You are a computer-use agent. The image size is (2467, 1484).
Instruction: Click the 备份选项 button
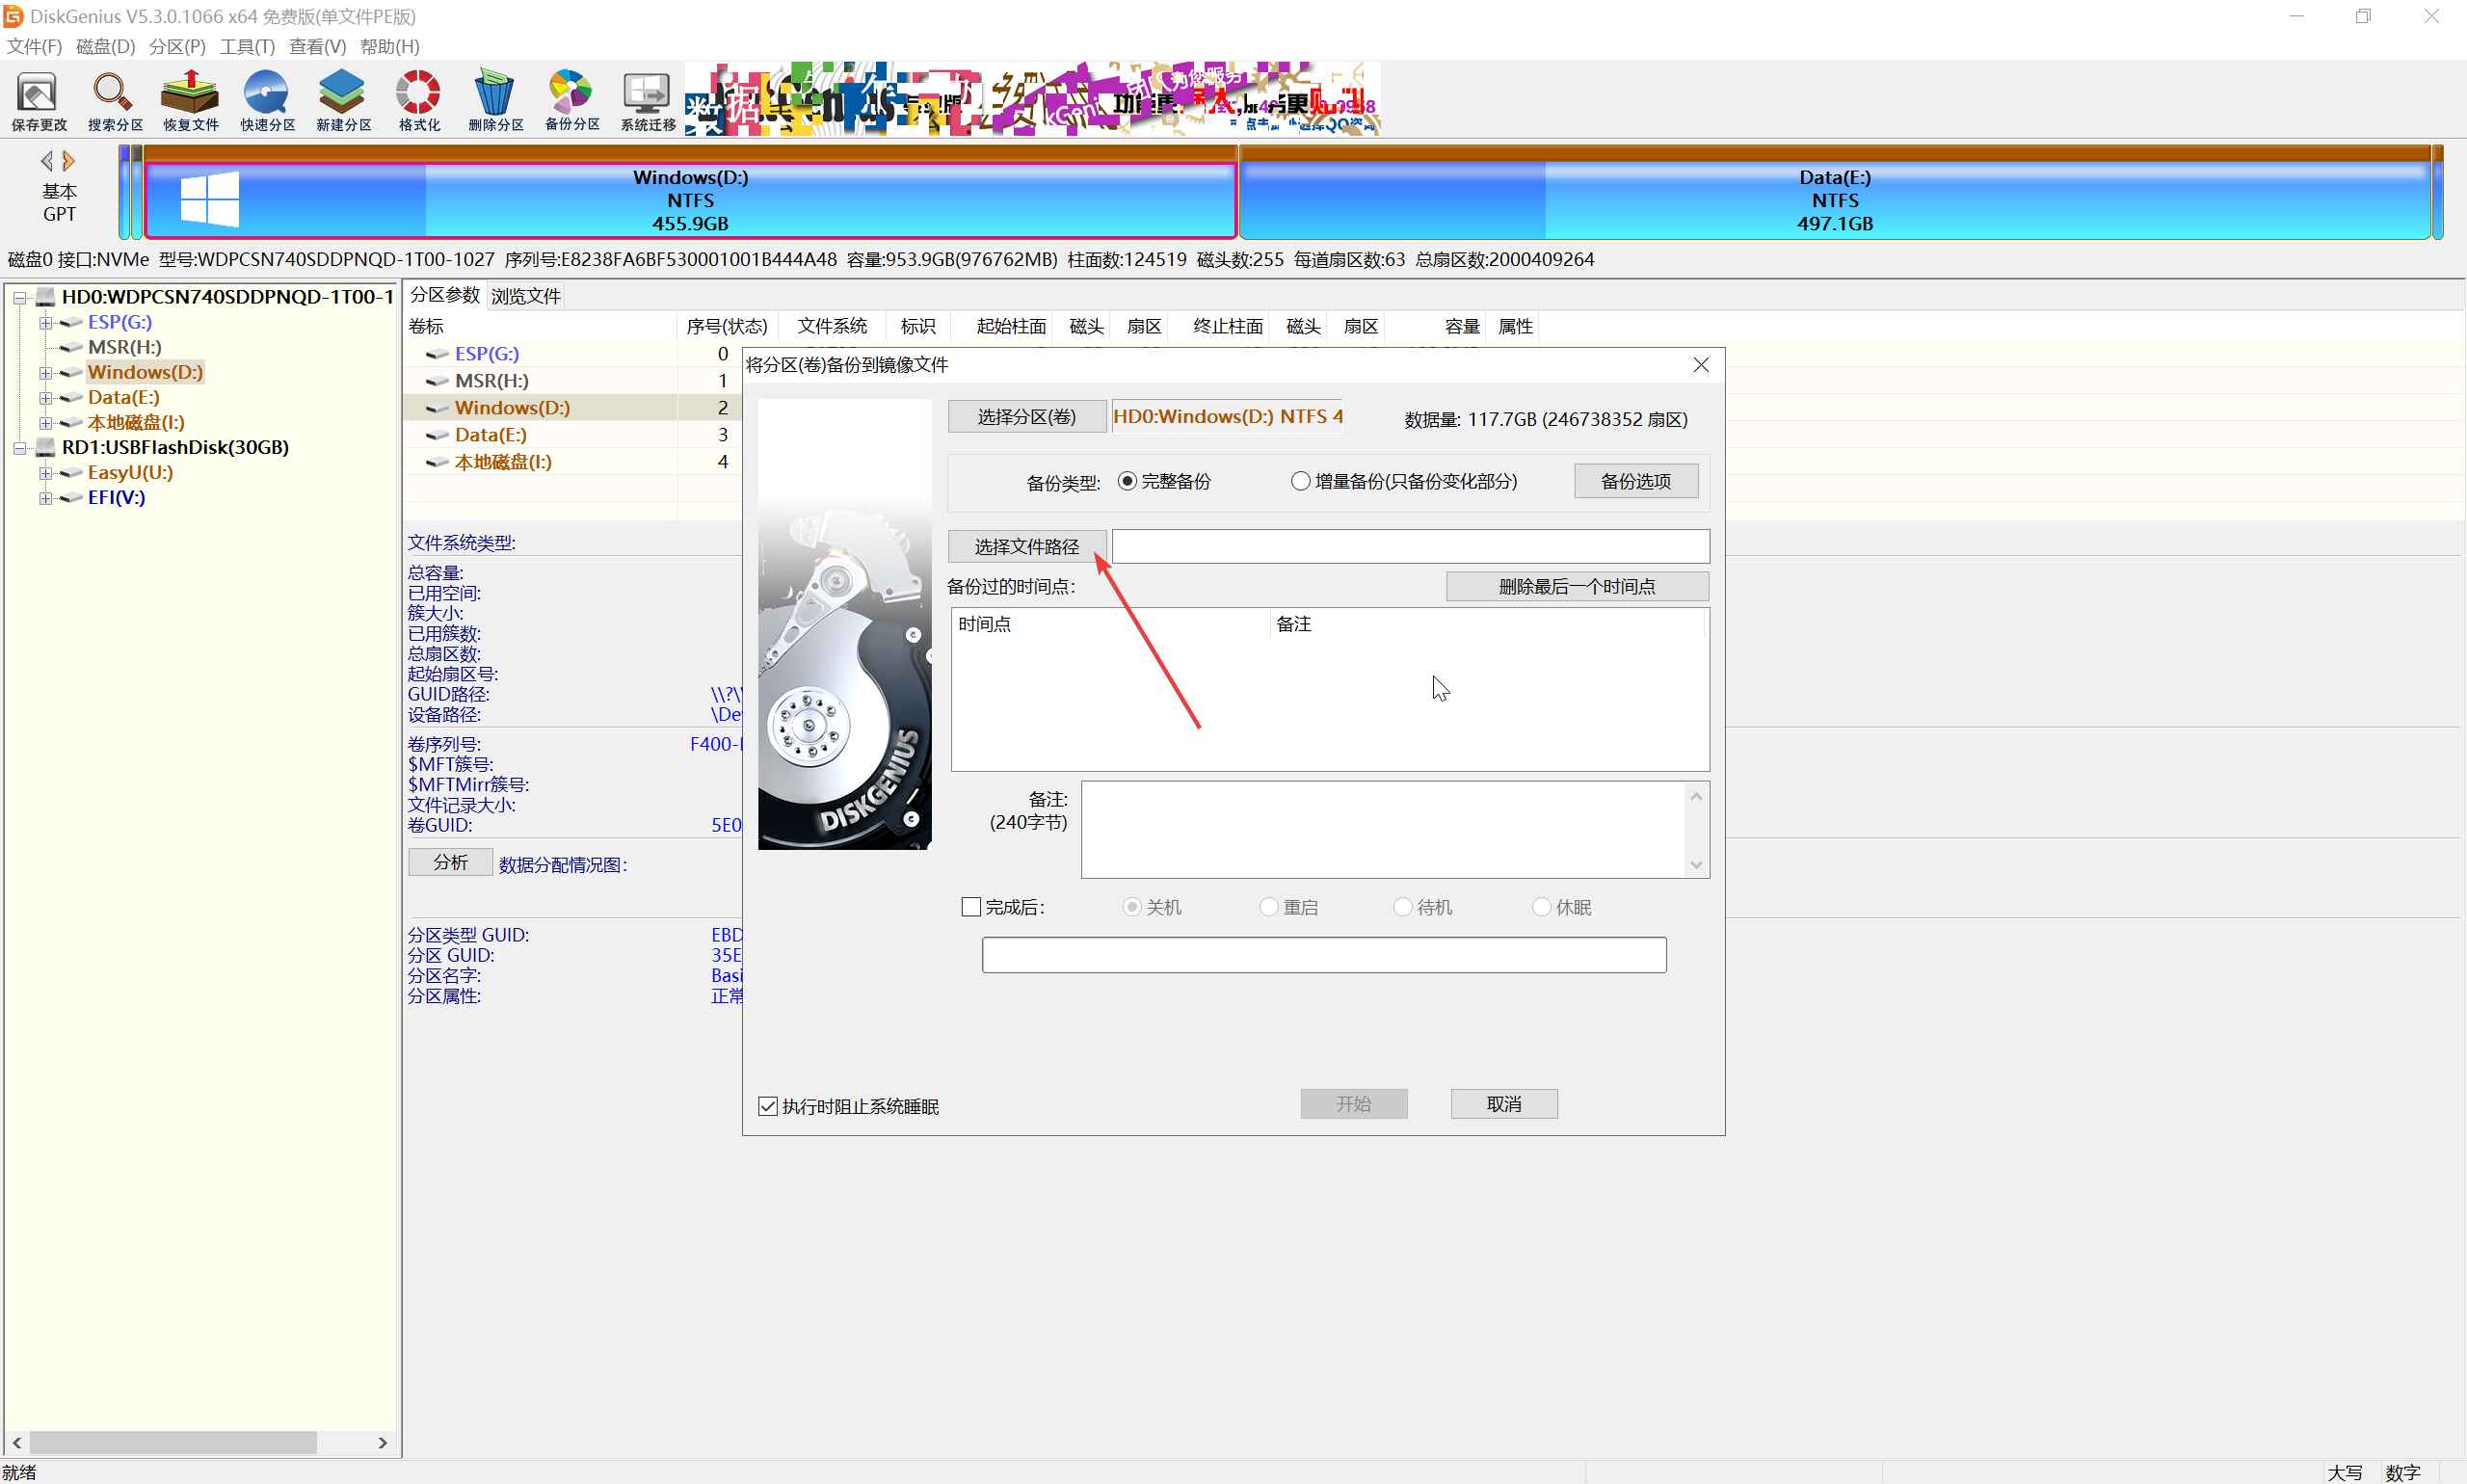(1635, 481)
